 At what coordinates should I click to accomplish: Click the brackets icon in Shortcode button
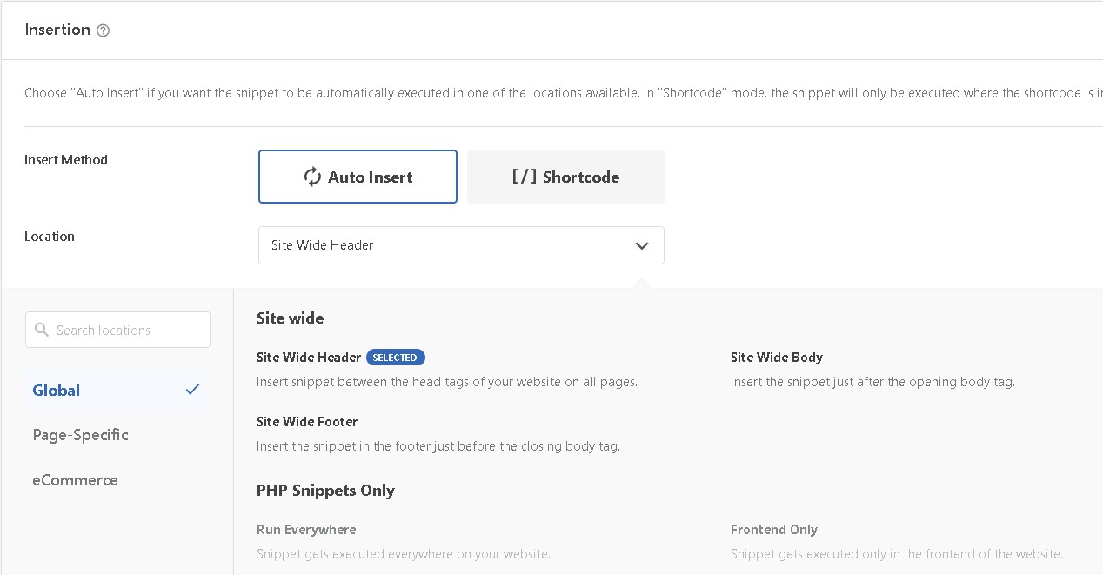524,177
